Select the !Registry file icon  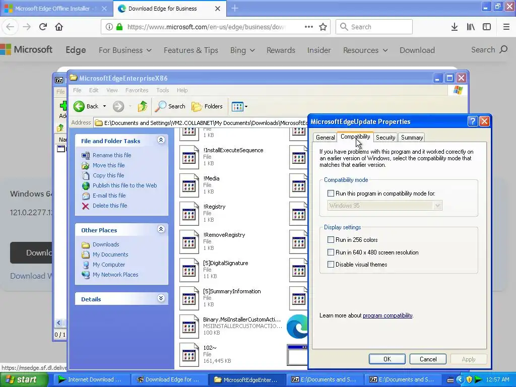(189, 214)
